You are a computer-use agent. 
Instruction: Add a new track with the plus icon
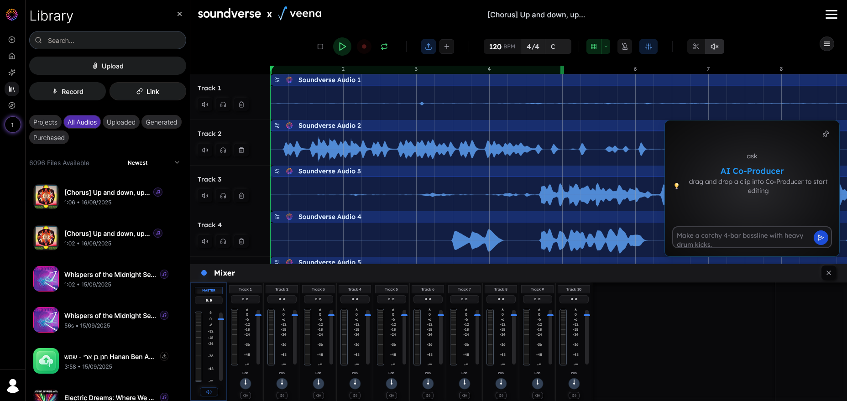tap(447, 47)
